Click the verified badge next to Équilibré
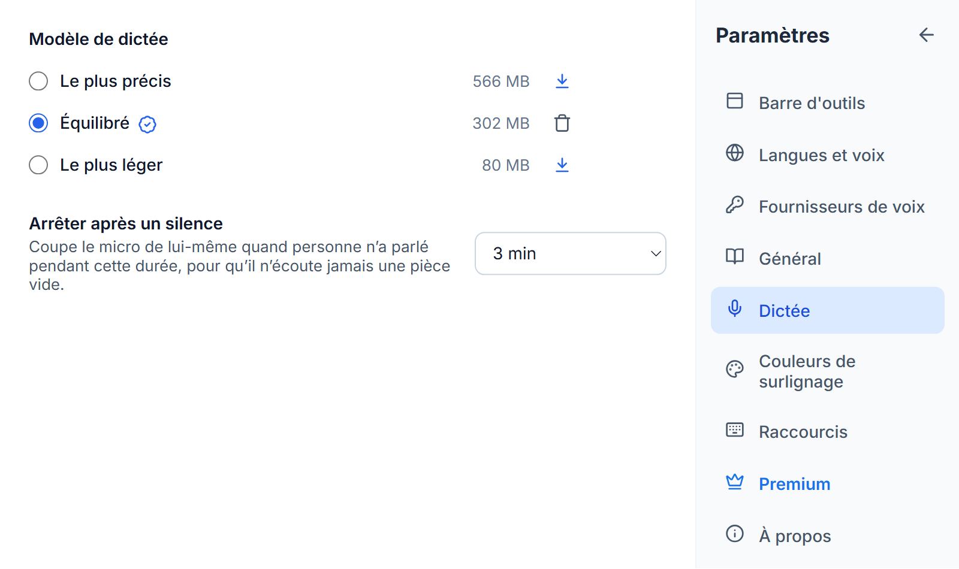959x569 pixels. tap(147, 124)
